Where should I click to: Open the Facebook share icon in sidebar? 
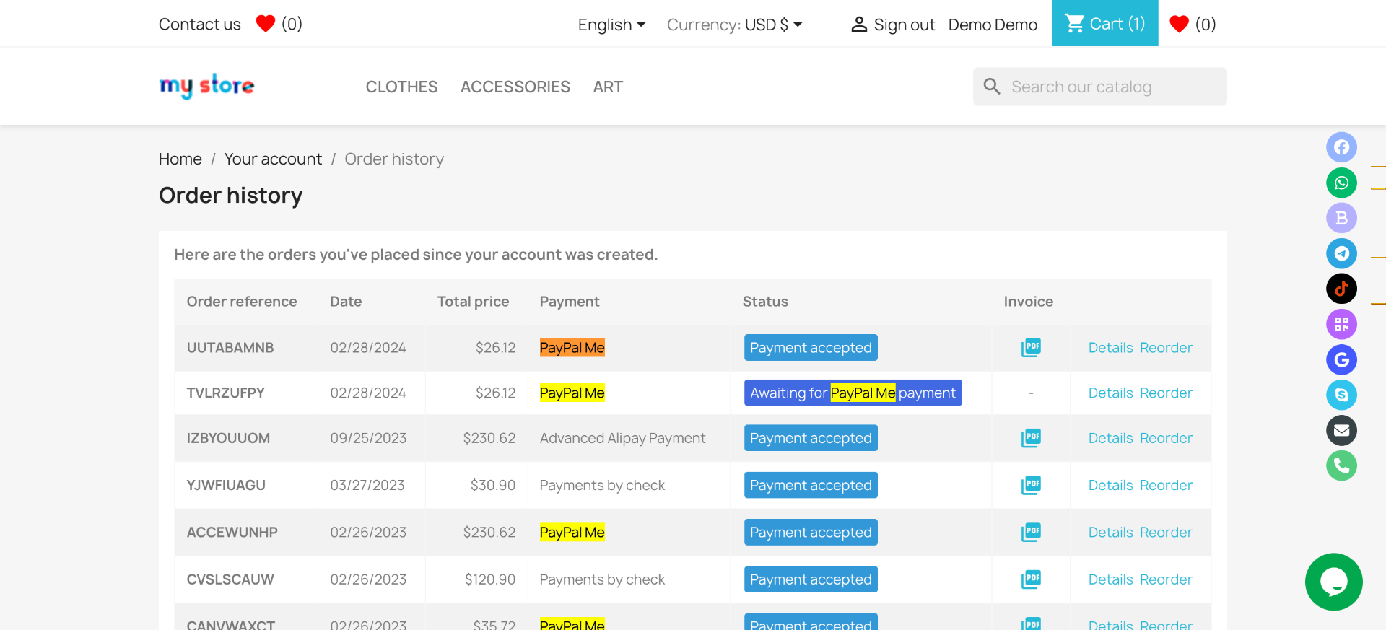pyautogui.click(x=1341, y=147)
